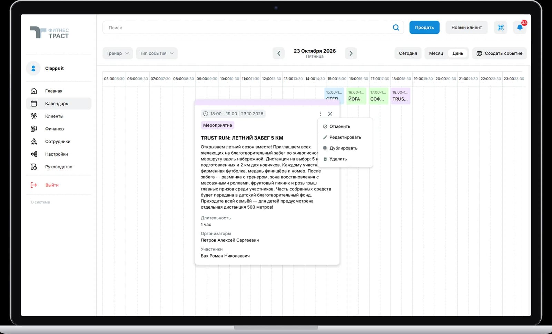Click the 12:00 time column header
This screenshot has height=334, width=552.
point(267,79)
